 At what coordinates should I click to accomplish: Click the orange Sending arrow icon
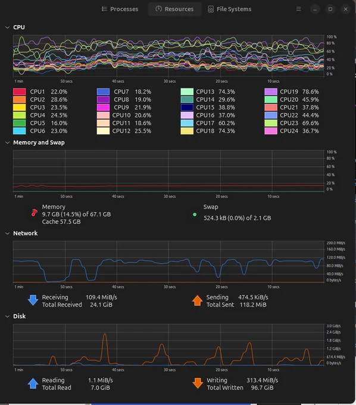click(x=197, y=300)
